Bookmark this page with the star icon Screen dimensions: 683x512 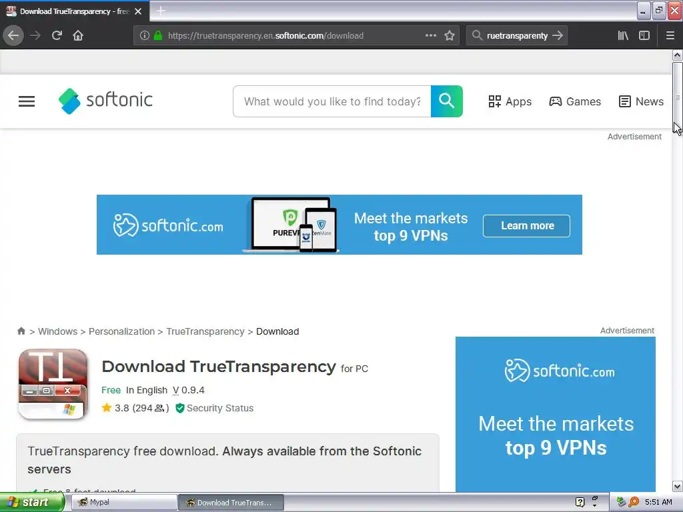click(x=450, y=35)
